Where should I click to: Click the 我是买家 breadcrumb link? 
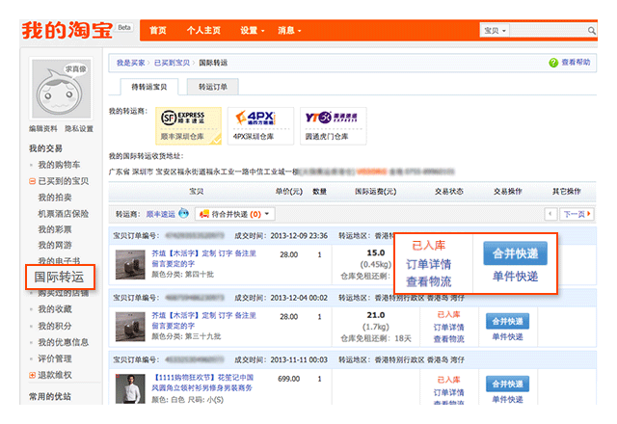[131, 63]
